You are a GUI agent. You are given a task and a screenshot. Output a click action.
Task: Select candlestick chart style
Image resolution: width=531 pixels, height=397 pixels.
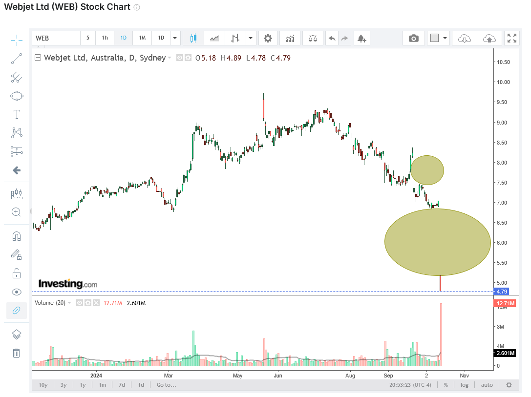(193, 38)
